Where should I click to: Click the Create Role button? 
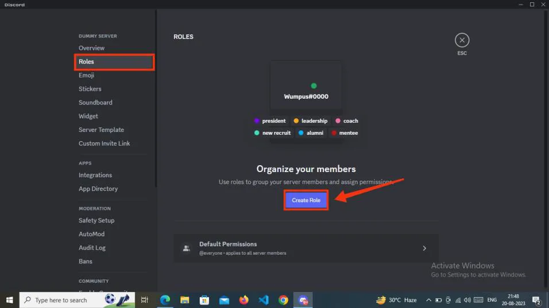coord(306,200)
